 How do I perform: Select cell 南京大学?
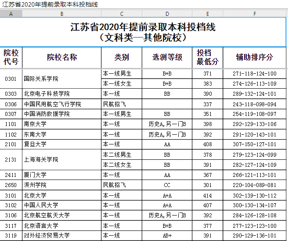tap(62, 124)
